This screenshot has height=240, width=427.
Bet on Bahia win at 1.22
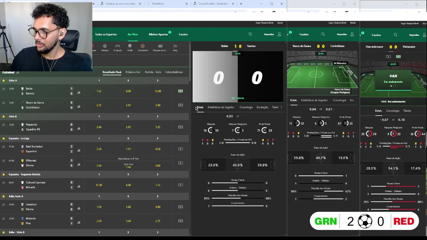coord(99,91)
